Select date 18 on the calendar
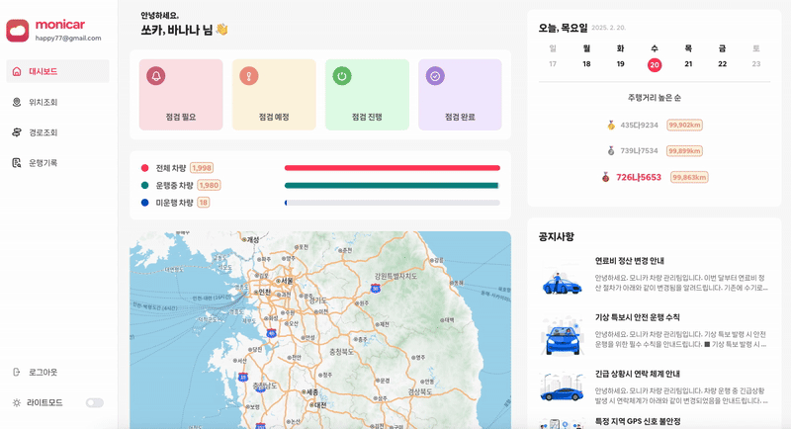Viewport: 791px width, 429px height. 586,64
